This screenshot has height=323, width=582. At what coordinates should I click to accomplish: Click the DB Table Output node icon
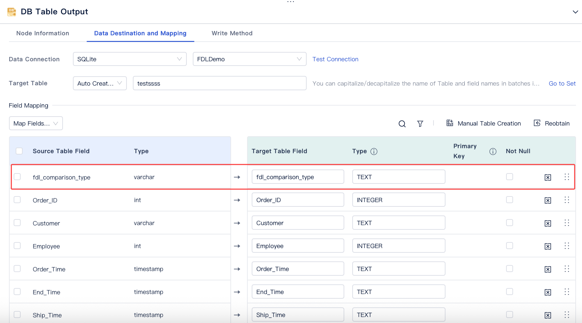pyautogui.click(x=12, y=12)
